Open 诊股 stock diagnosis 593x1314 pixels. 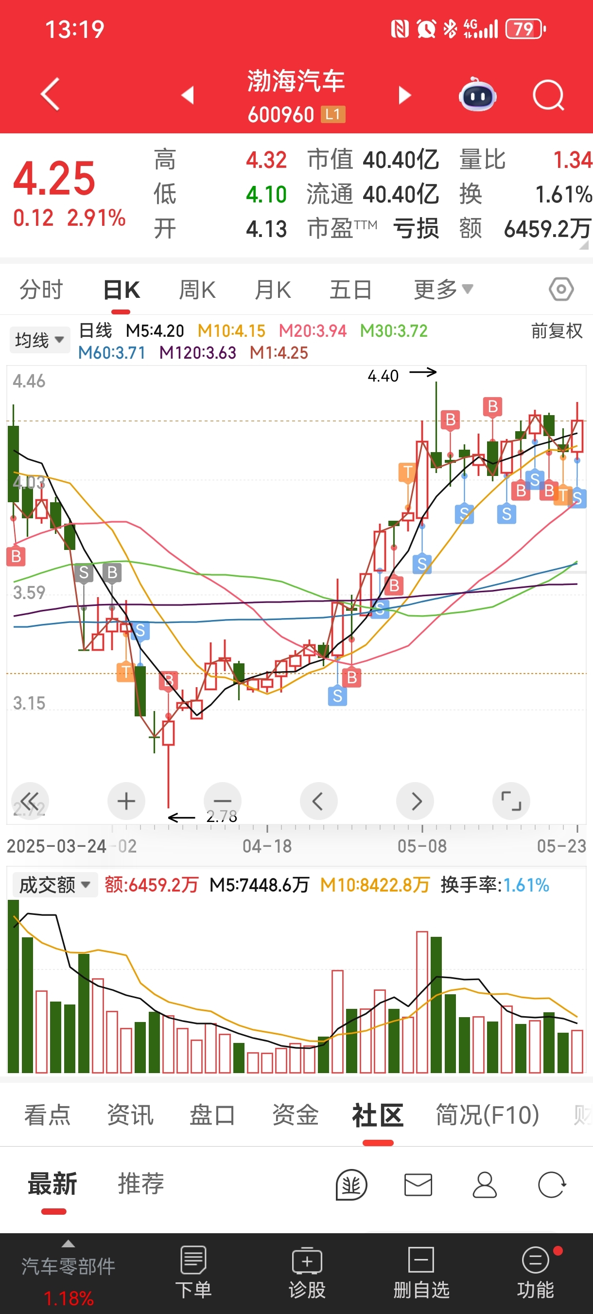(307, 1273)
